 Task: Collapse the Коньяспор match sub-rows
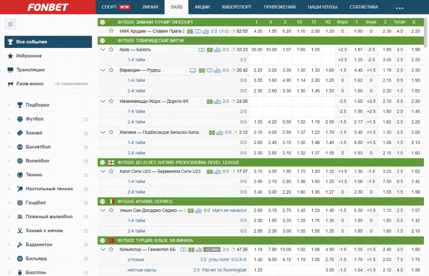(103, 250)
